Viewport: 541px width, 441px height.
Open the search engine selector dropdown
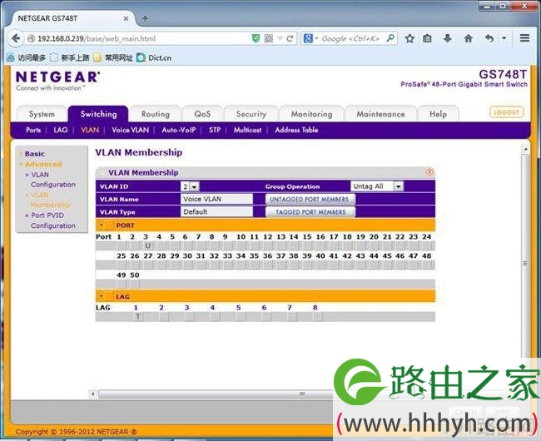(310, 38)
